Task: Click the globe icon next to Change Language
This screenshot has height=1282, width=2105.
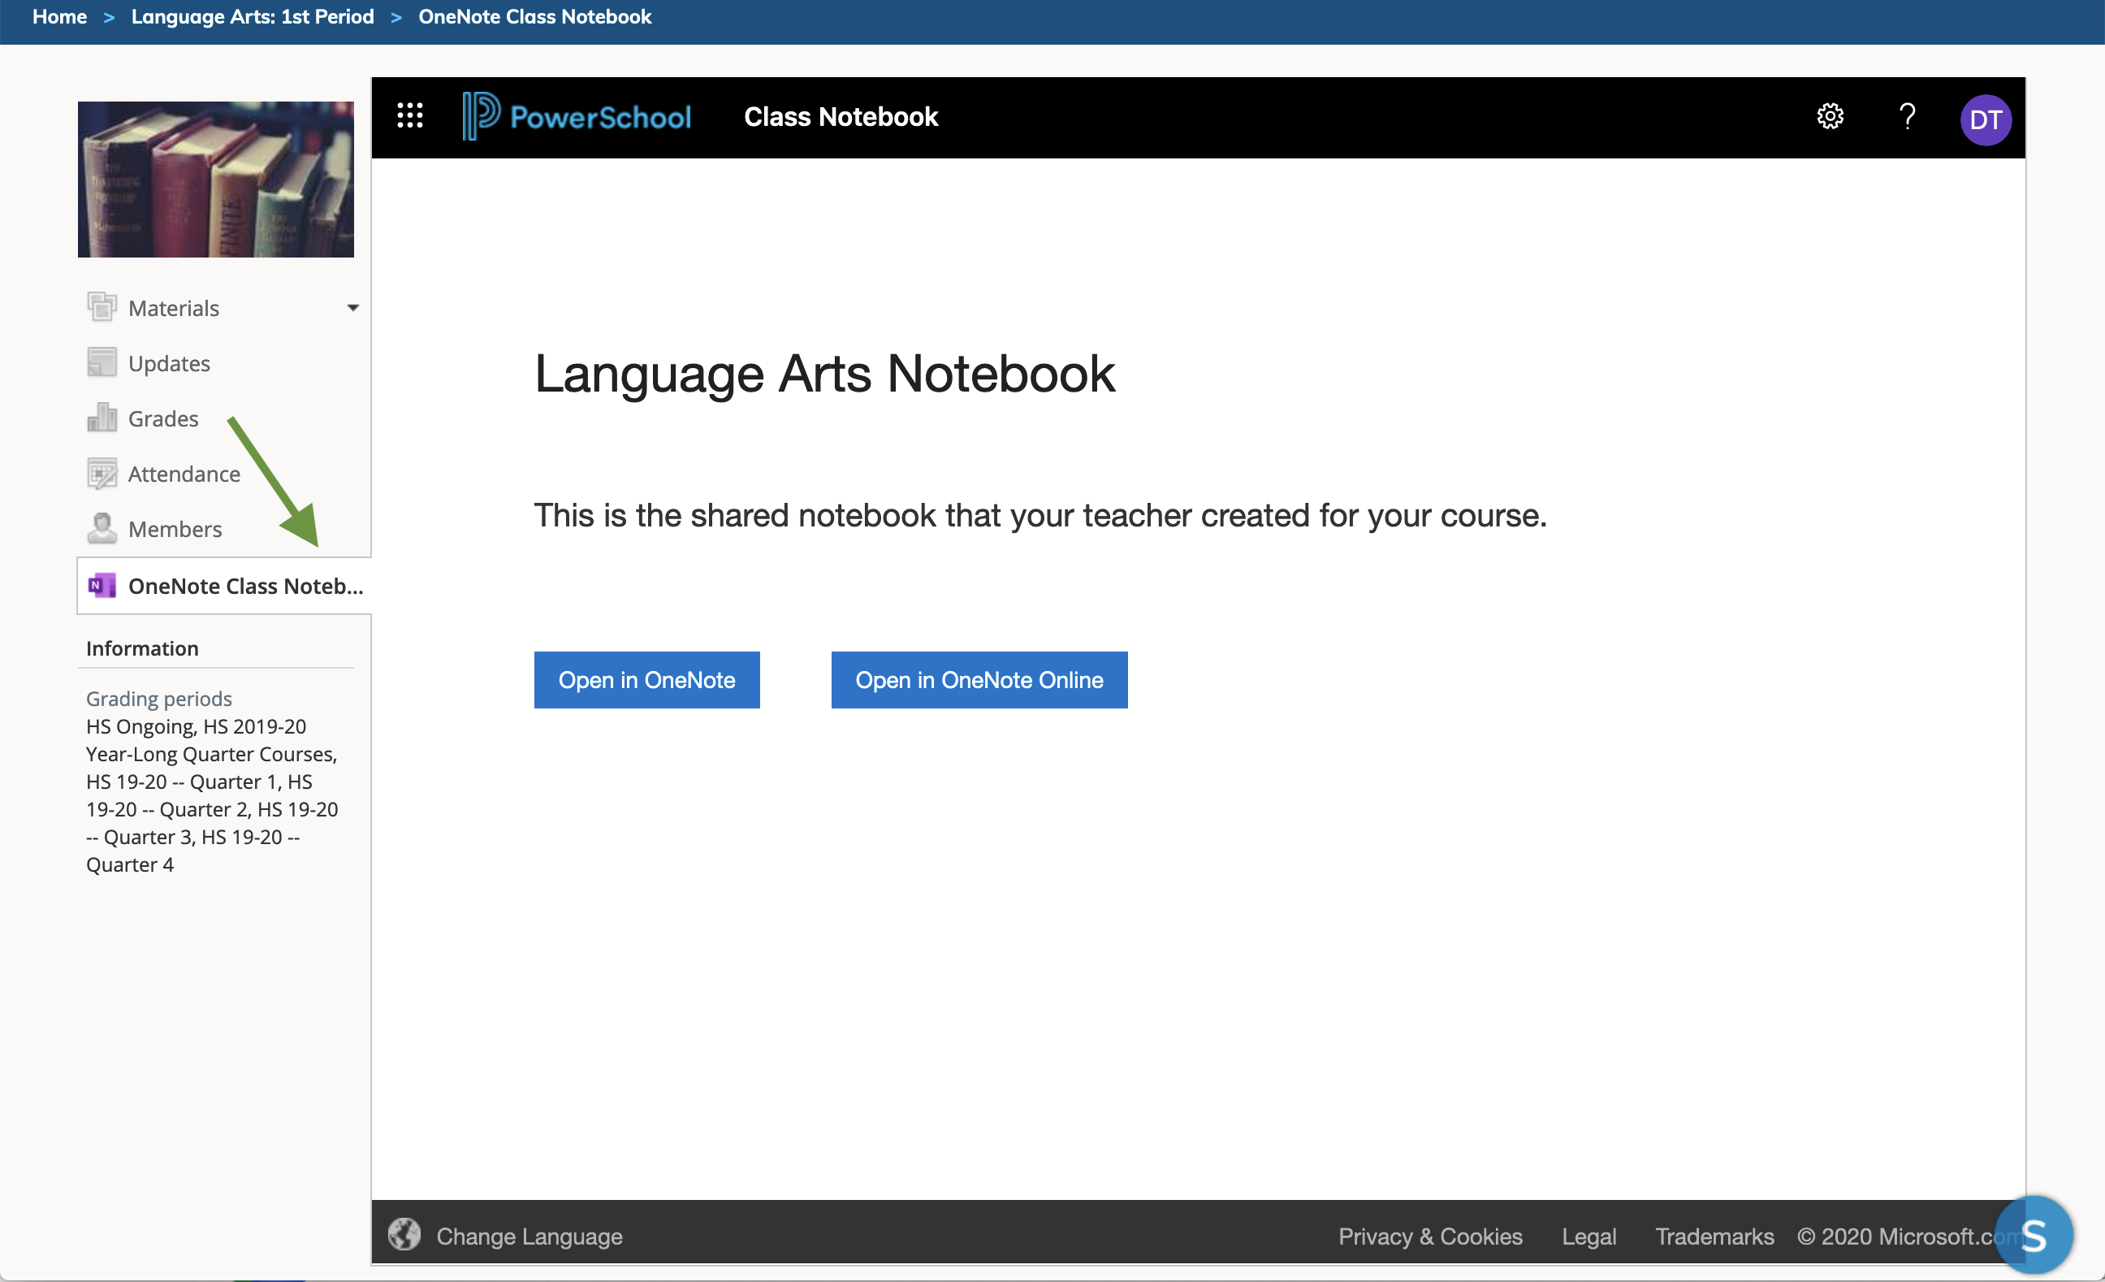Action: [404, 1235]
